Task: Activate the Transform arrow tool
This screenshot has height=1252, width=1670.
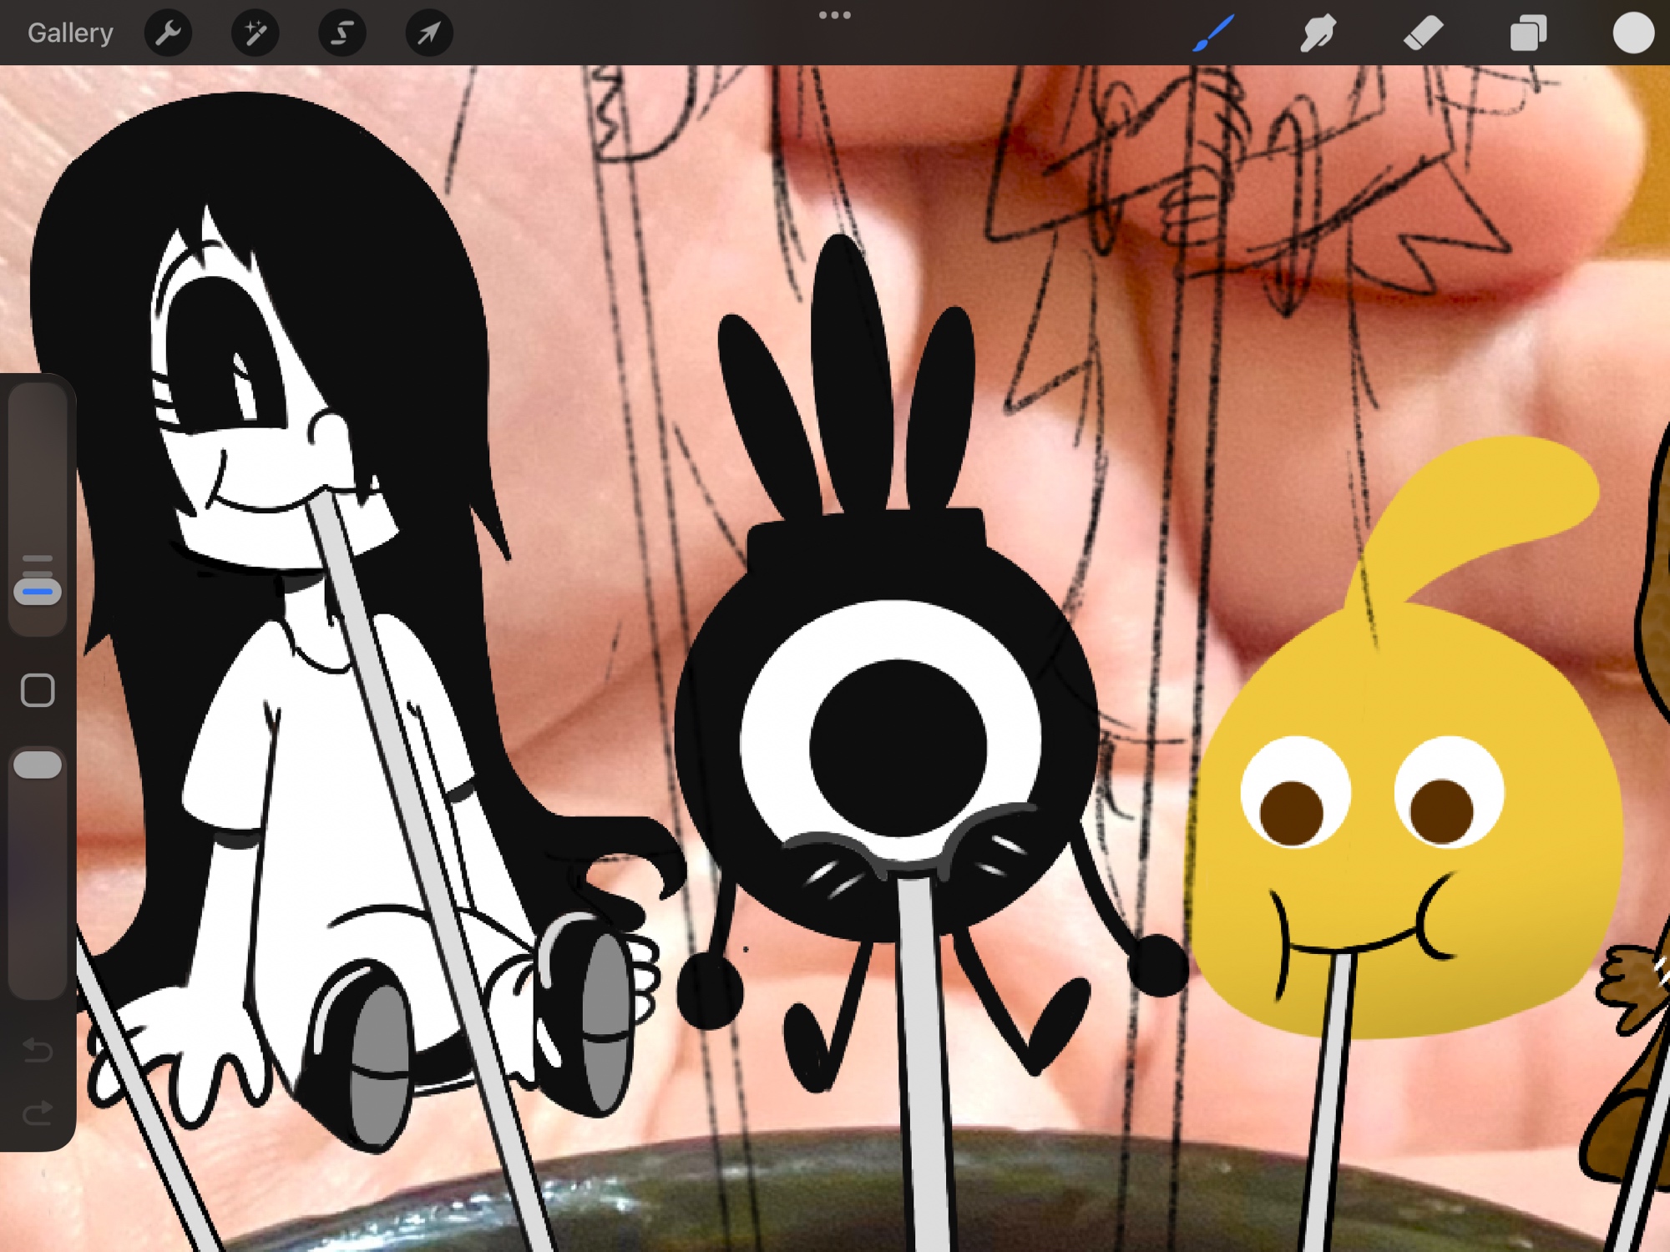Action: [429, 33]
